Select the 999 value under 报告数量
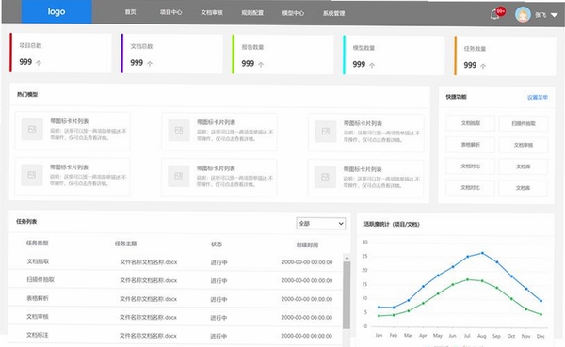The image size is (565, 347). [x=248, y=64]
